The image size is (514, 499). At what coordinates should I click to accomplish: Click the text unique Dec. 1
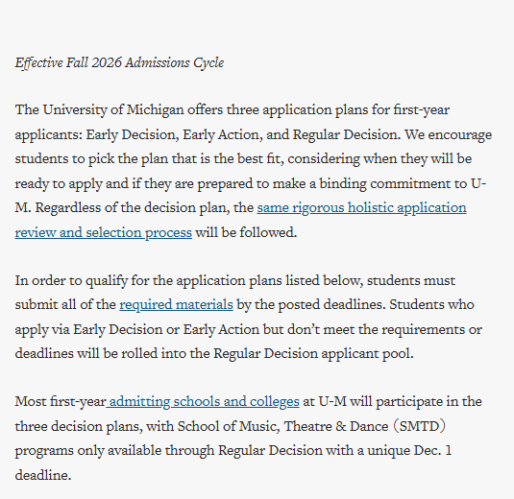coord(409,451)
